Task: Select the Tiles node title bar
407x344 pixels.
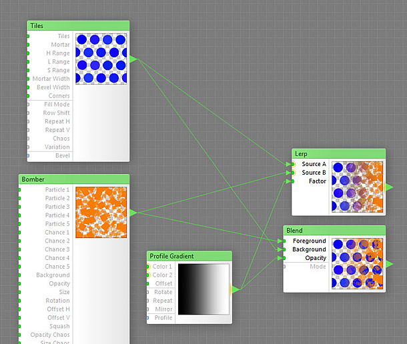Action: (78, 25)
